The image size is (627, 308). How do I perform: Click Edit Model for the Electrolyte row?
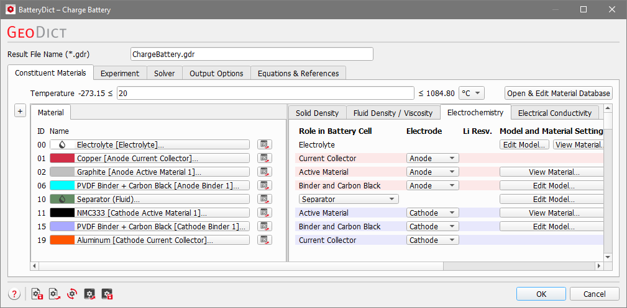pos(524,145)
